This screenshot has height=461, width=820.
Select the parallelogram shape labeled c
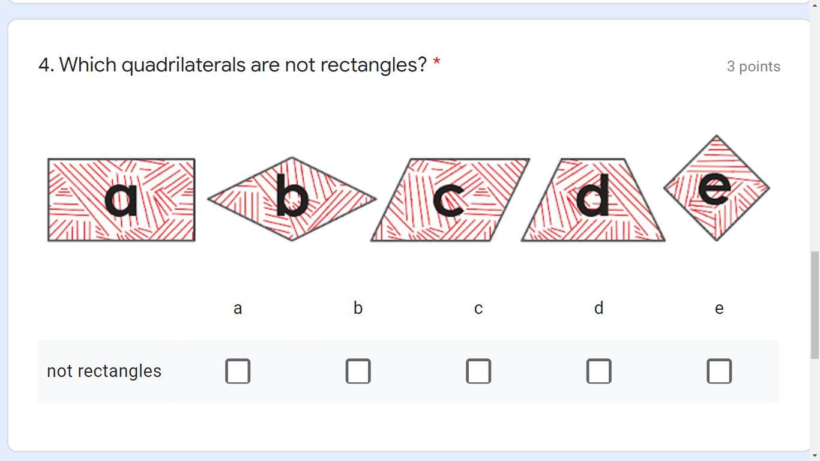tap(450, 200)
